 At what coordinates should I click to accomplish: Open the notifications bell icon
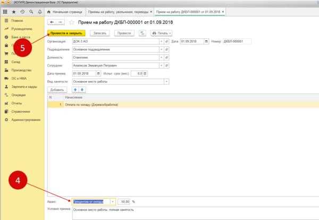[x=40, y=12]
